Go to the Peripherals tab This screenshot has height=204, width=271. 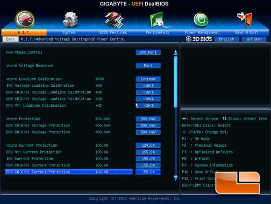[x=158, y=33]
